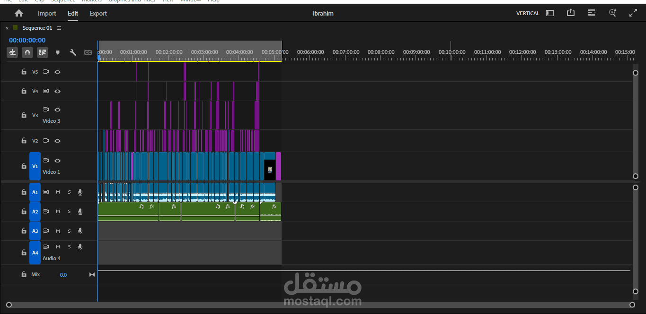Toggle sync lock on track V4
The image size is (646, 314).
[x=46, y=91]
